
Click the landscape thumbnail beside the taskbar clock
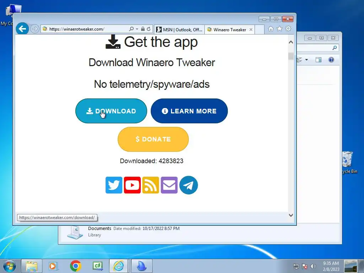point(350,266)
